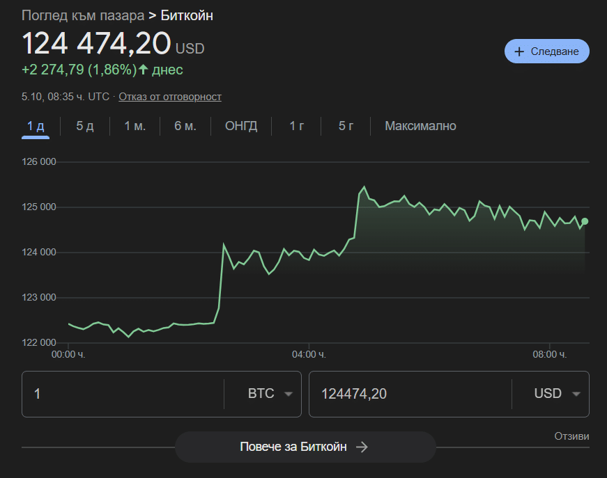This screenshot has width=607, height=478.
Task: Open the Отказ от отговорност disclaimer link
Action: [170, 97]
